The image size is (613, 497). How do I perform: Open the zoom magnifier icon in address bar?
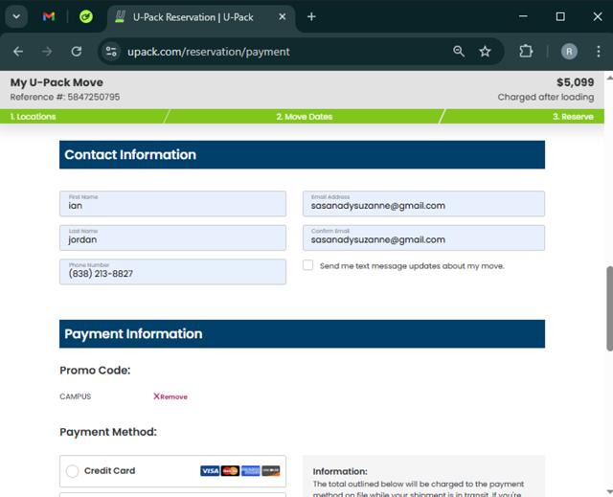[459, 51]
